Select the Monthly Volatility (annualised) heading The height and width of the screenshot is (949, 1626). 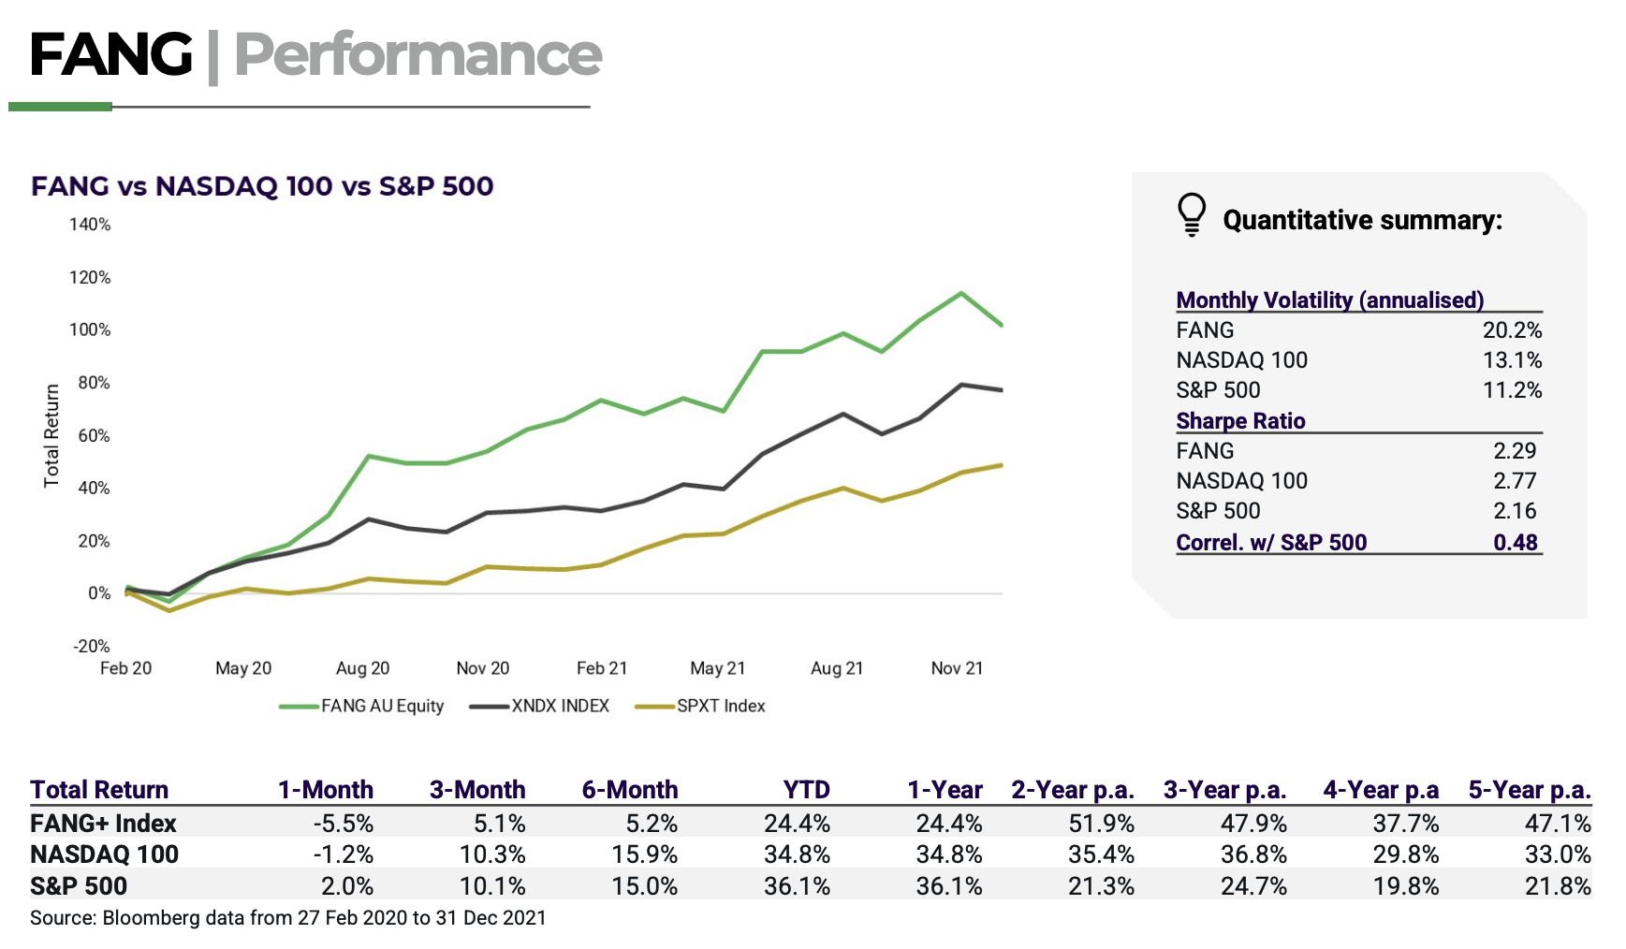pos(1329,300)
